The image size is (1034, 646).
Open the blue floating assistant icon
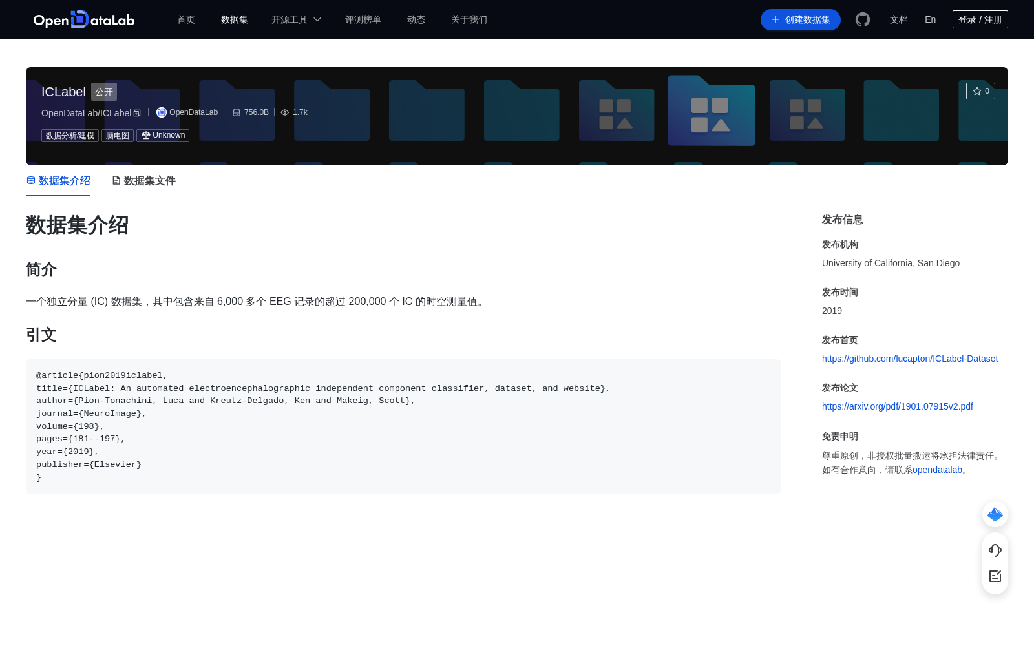tap(995, 514)
